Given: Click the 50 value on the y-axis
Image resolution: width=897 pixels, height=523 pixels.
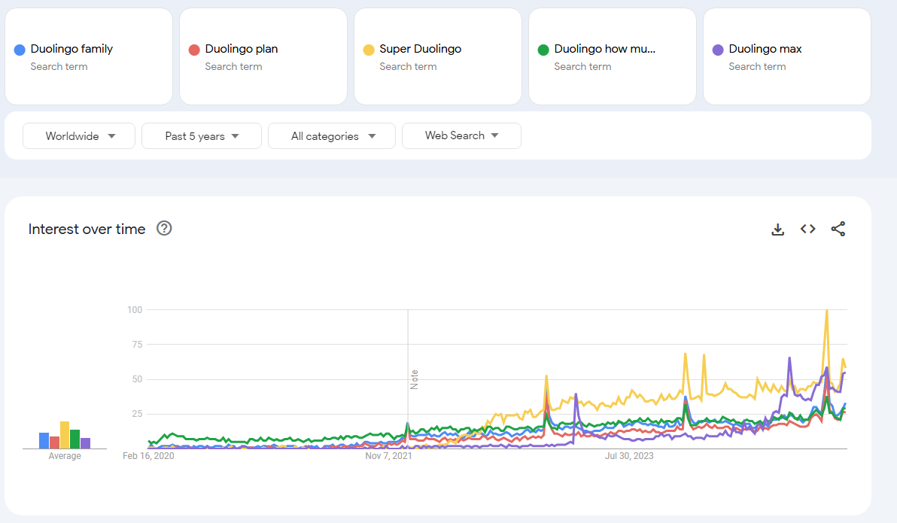Looking at the screenshot, I should coord(137,379).
